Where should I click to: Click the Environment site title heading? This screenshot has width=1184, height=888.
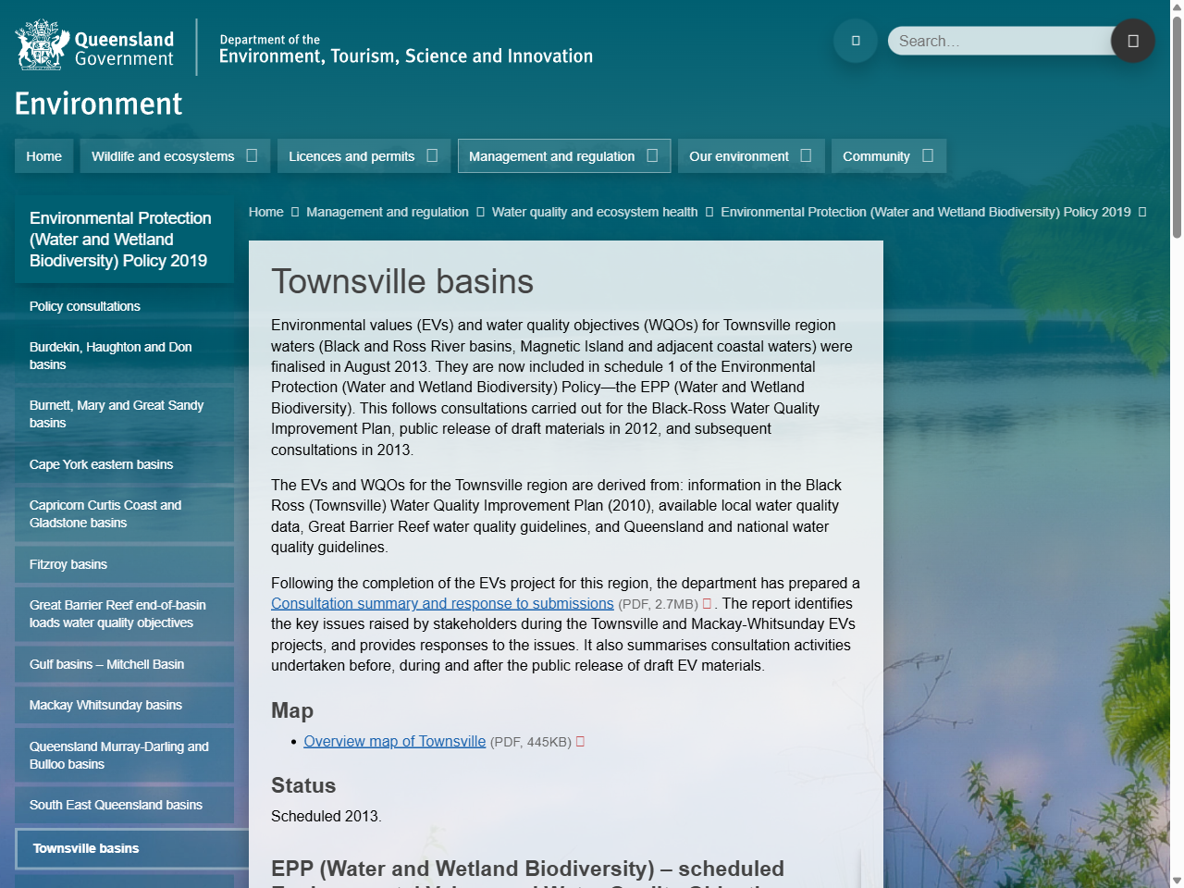click(x=97, y=105)
